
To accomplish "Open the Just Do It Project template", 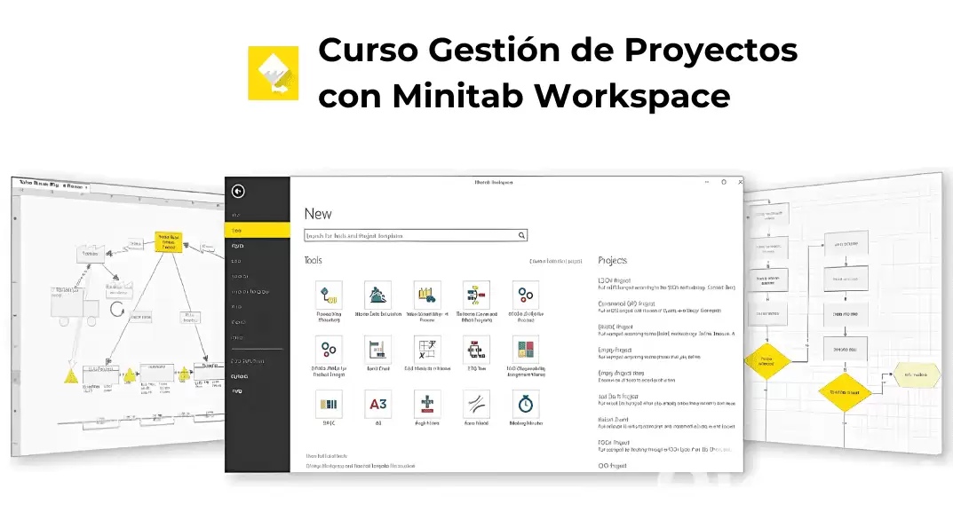I will click(x=622, y=395).
